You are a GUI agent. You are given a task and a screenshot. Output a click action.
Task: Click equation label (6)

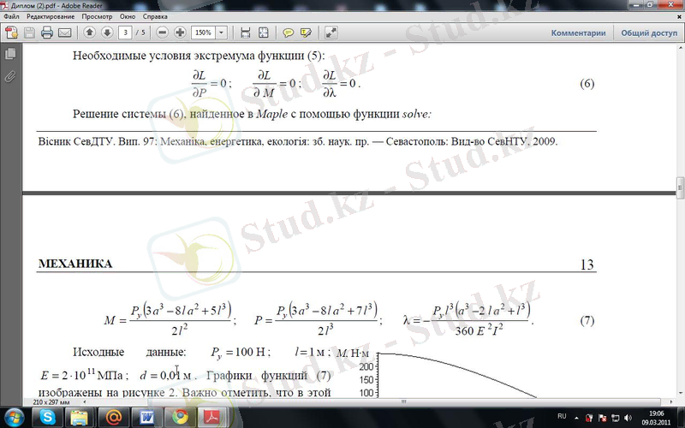[587, 83]
